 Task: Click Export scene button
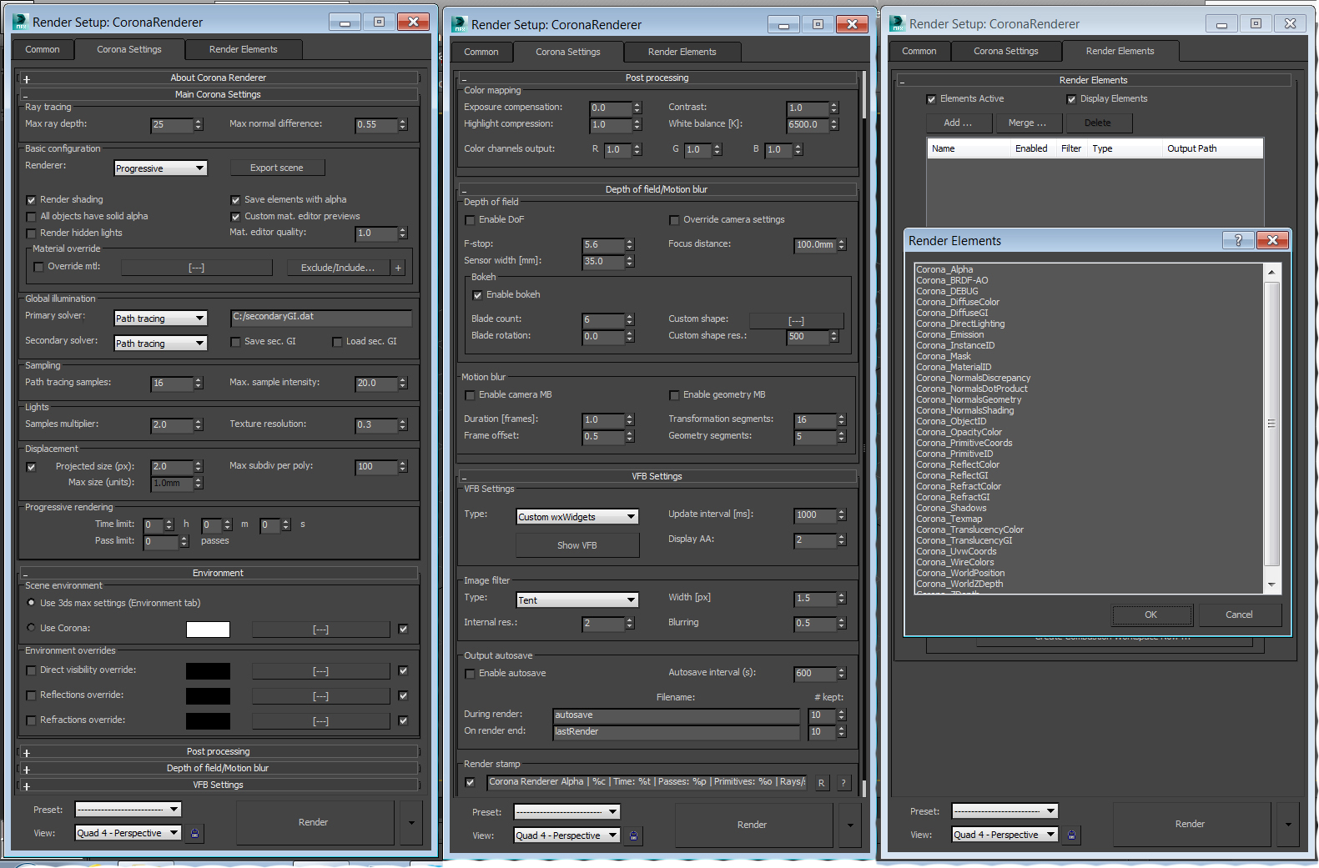click(x=277, y=168)
